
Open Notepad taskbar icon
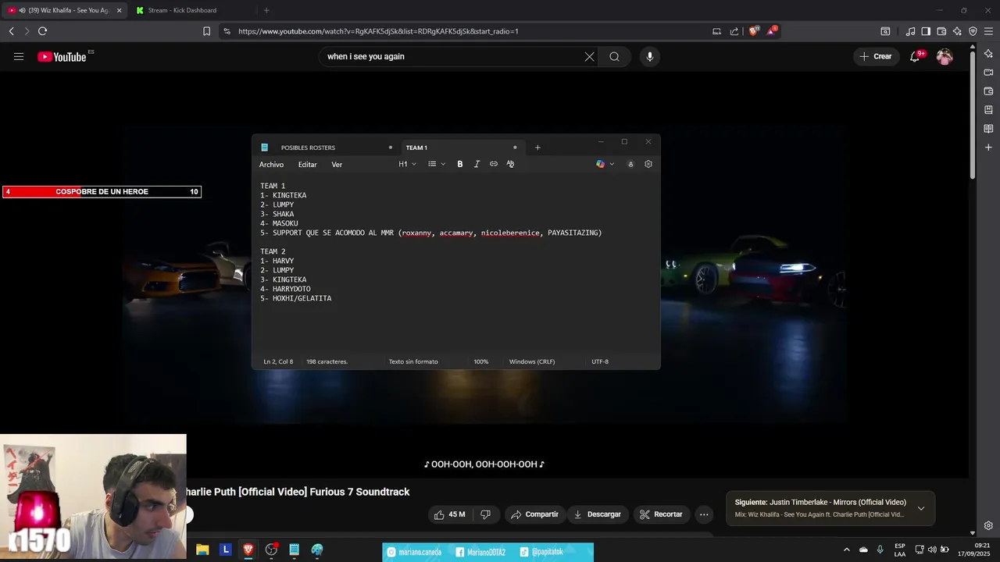click(x=294, y=550)
